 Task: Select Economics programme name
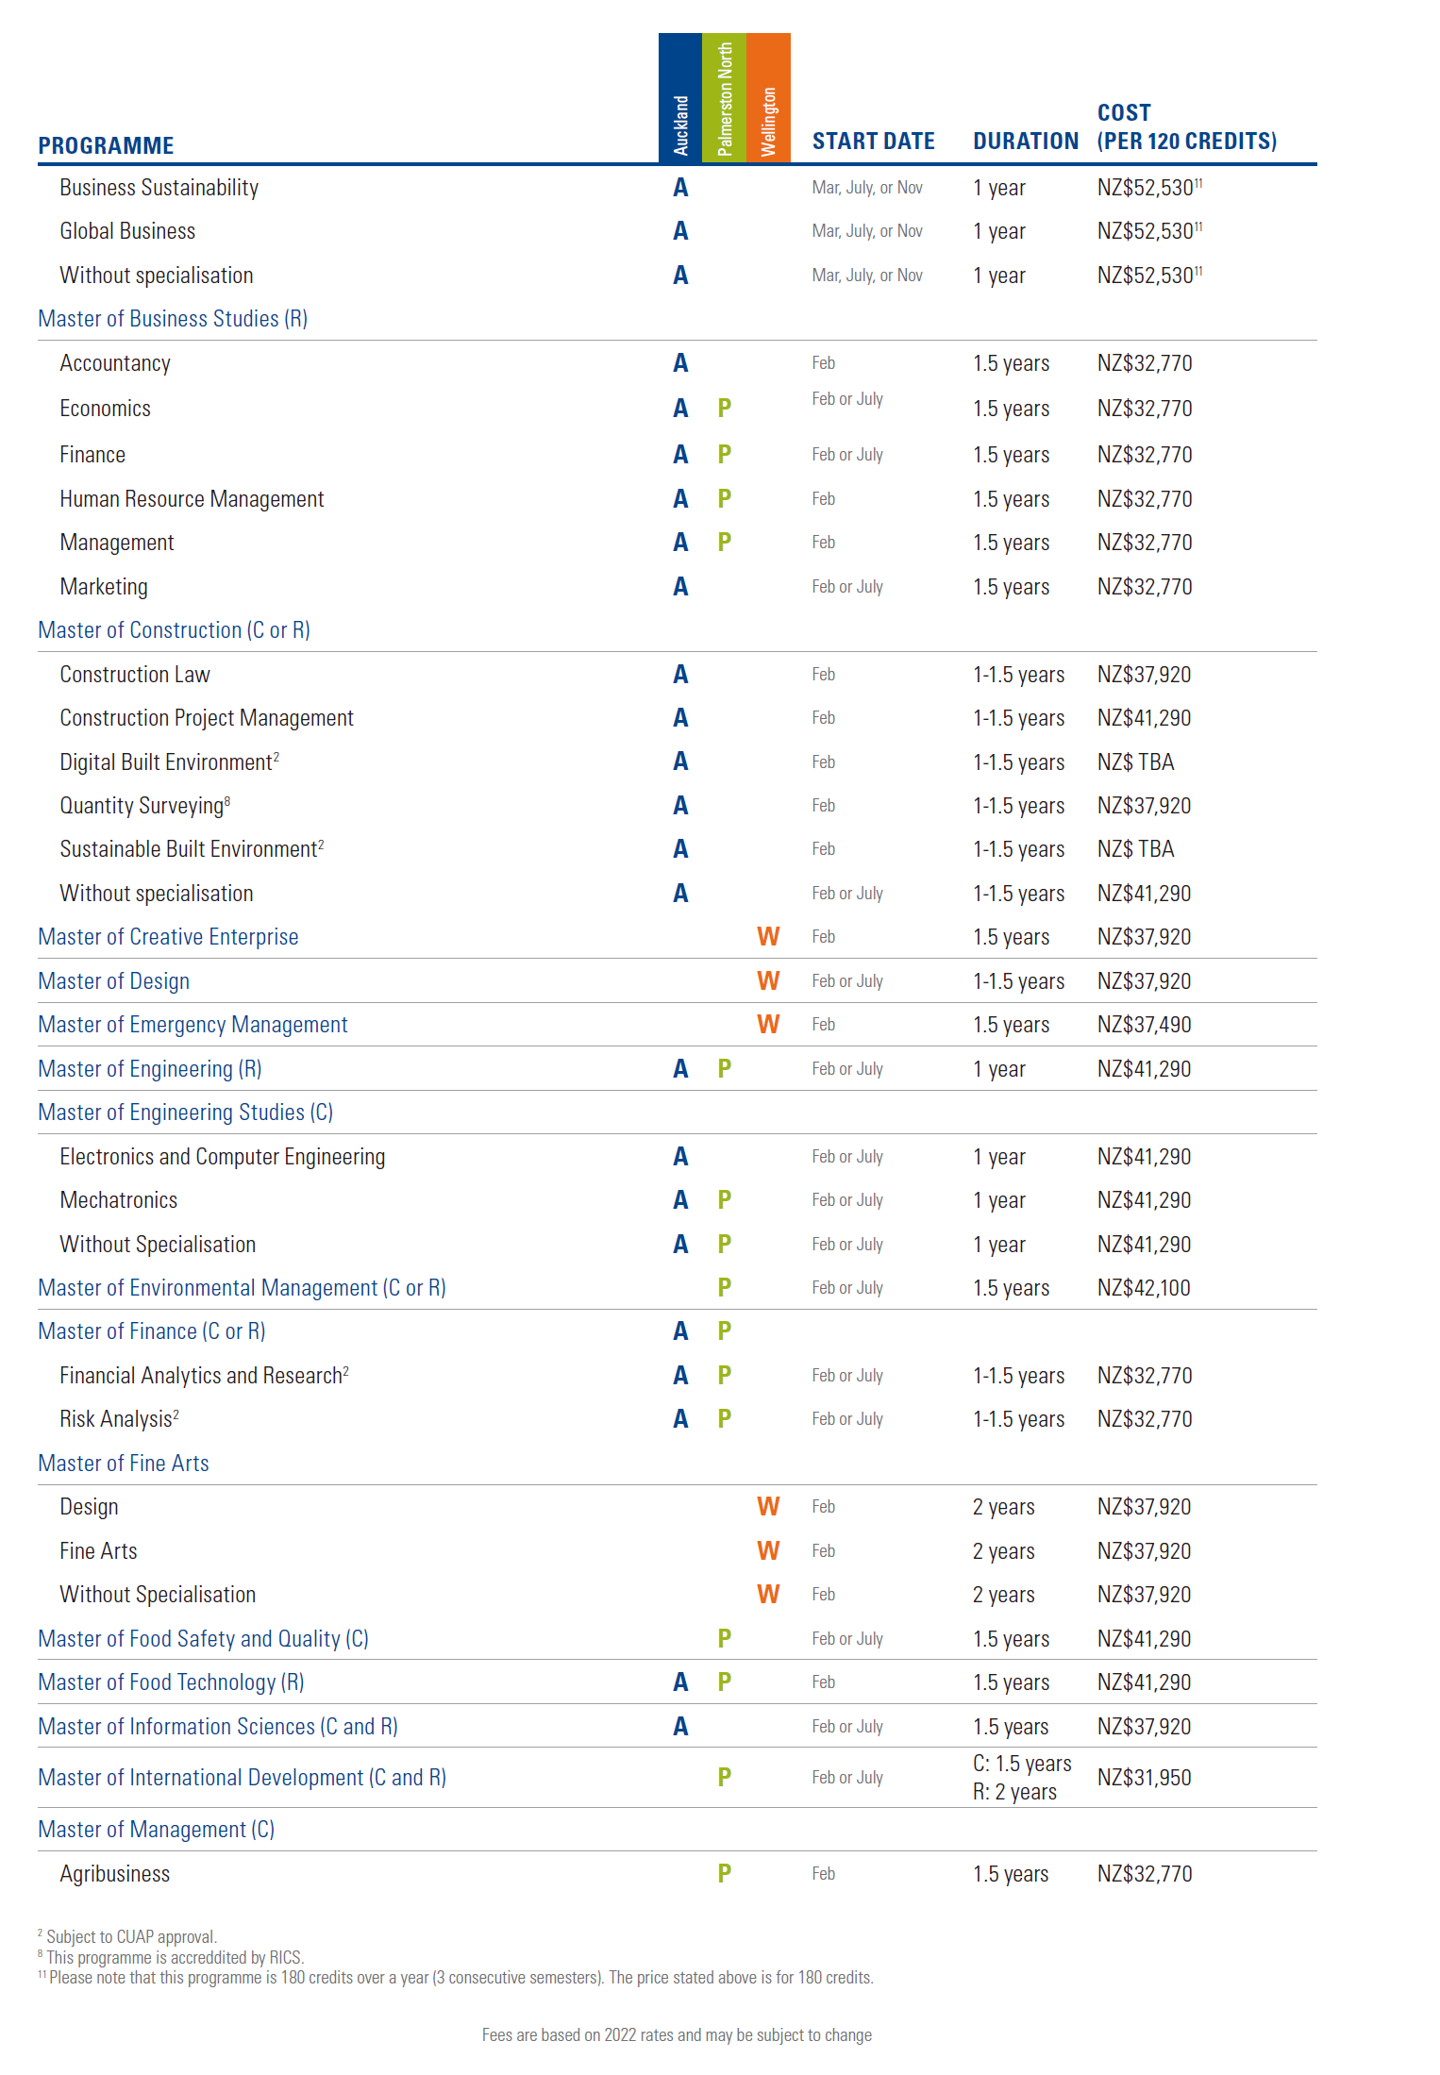point(105,409)
